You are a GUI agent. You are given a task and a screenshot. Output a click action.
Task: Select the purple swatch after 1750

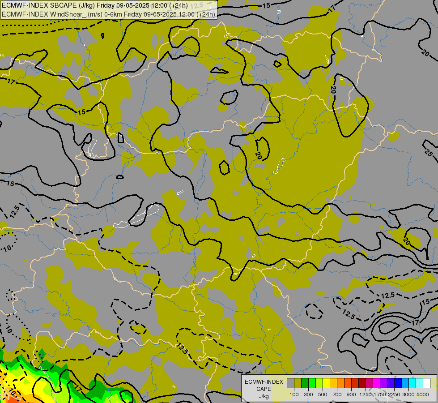(x=384, y=383)
